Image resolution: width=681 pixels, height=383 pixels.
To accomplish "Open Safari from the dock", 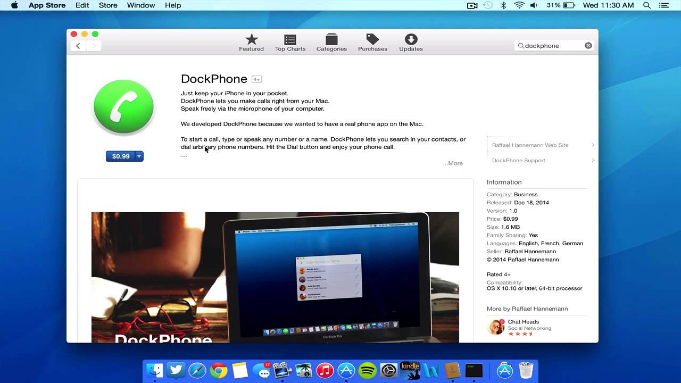I will tap(197, 370).
